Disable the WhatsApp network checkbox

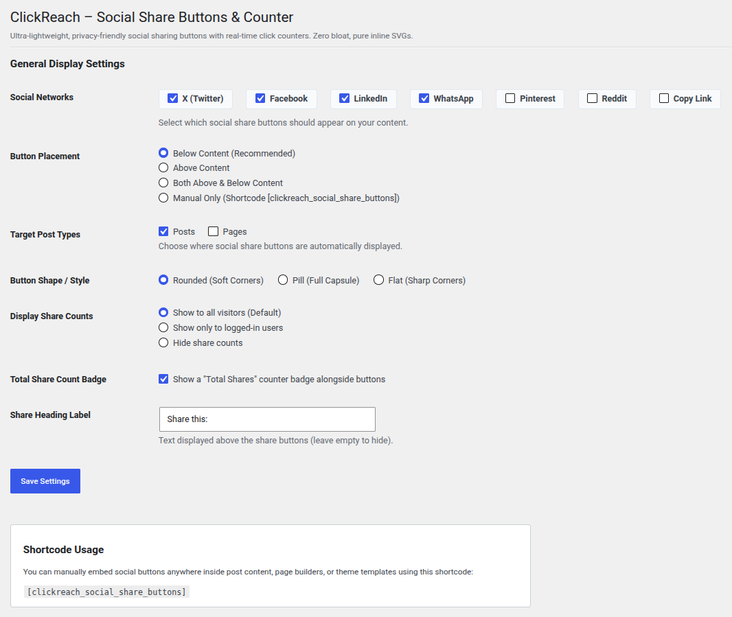[x=424, y=98]
